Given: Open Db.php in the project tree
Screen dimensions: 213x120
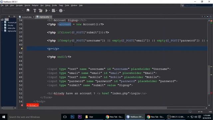Looking at the screenshot, I should (10, 25).
